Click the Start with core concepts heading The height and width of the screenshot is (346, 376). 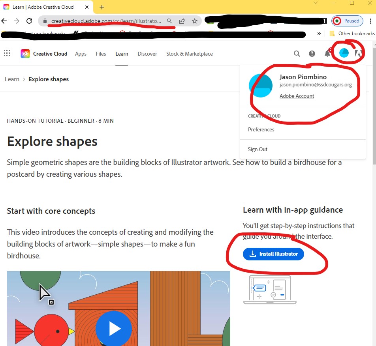click(51, 211)
